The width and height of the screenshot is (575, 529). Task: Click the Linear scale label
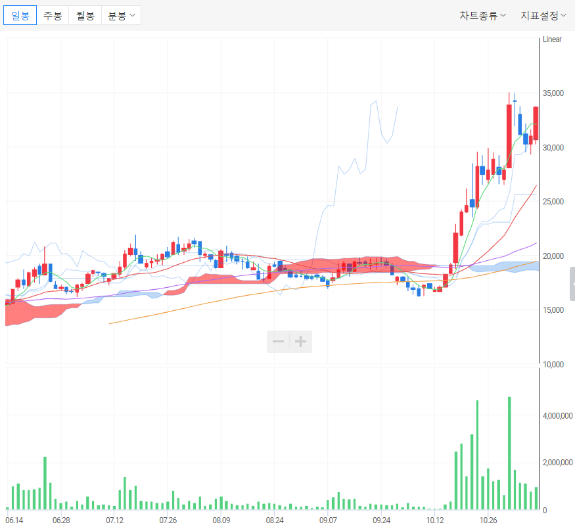(552, 39)
